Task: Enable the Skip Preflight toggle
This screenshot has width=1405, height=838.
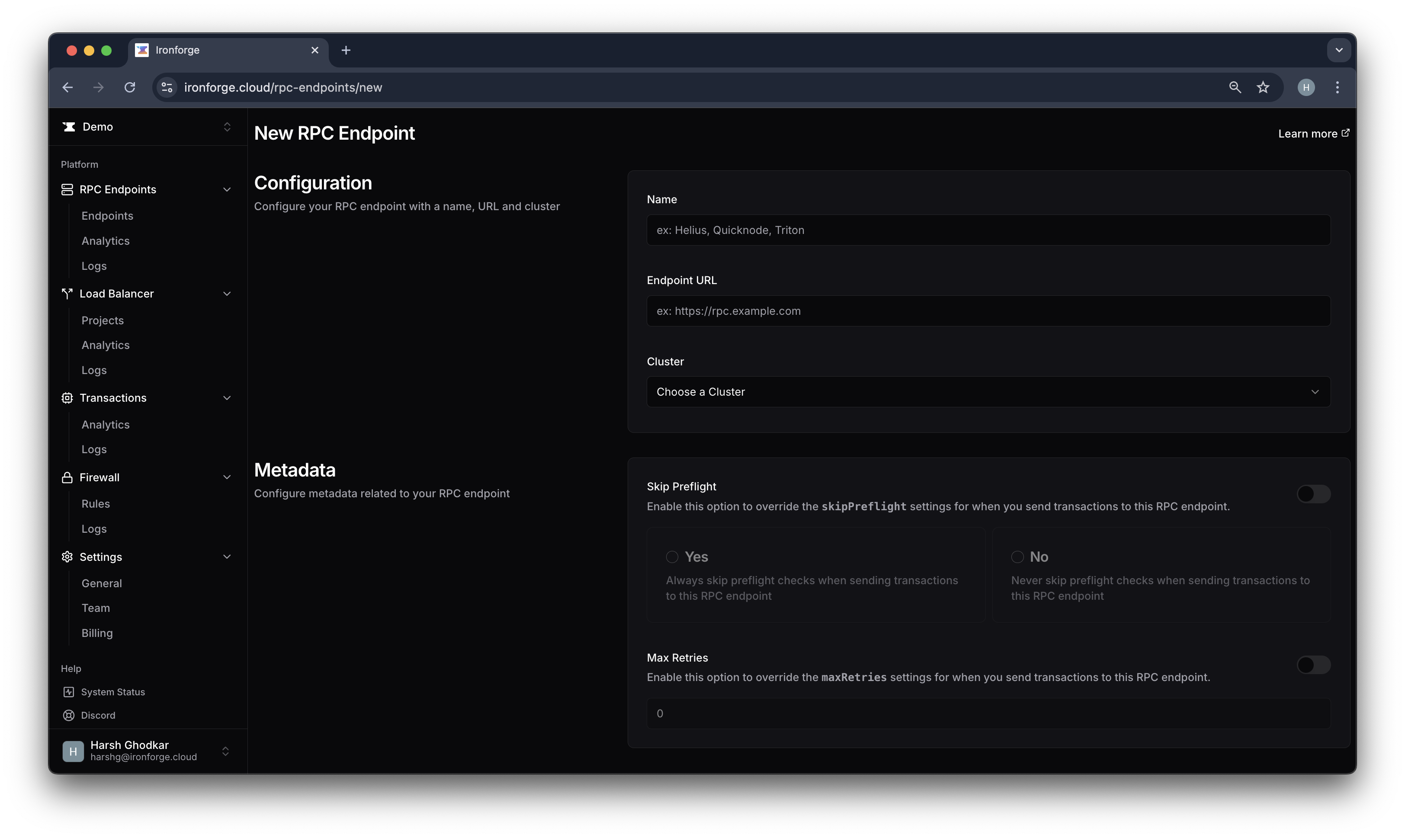Action: (1313, 493)
